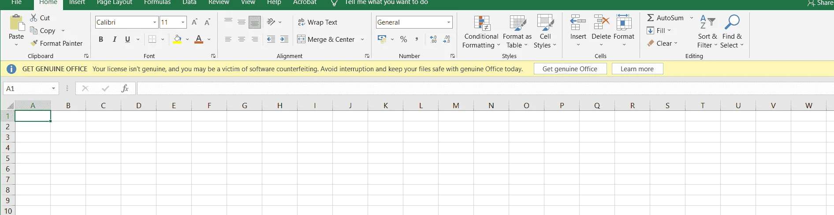834x215 pixels.
Task: Switch to the Formulas tab
Action: 157,3
